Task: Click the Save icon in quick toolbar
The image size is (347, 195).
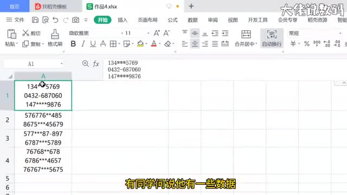Action: coord(35,20)
